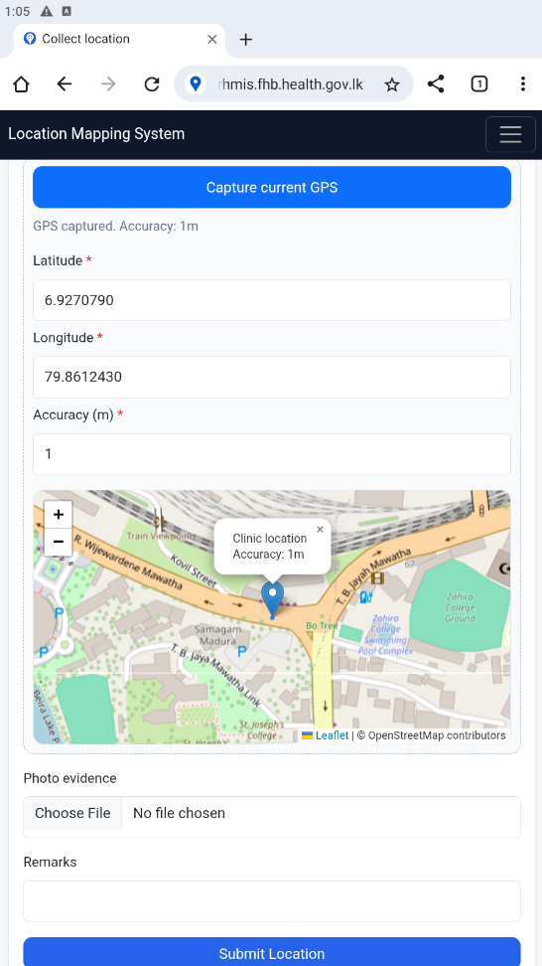Screen dimensions: 542x966
Task: Click the Choose File button
Action: 72,813
